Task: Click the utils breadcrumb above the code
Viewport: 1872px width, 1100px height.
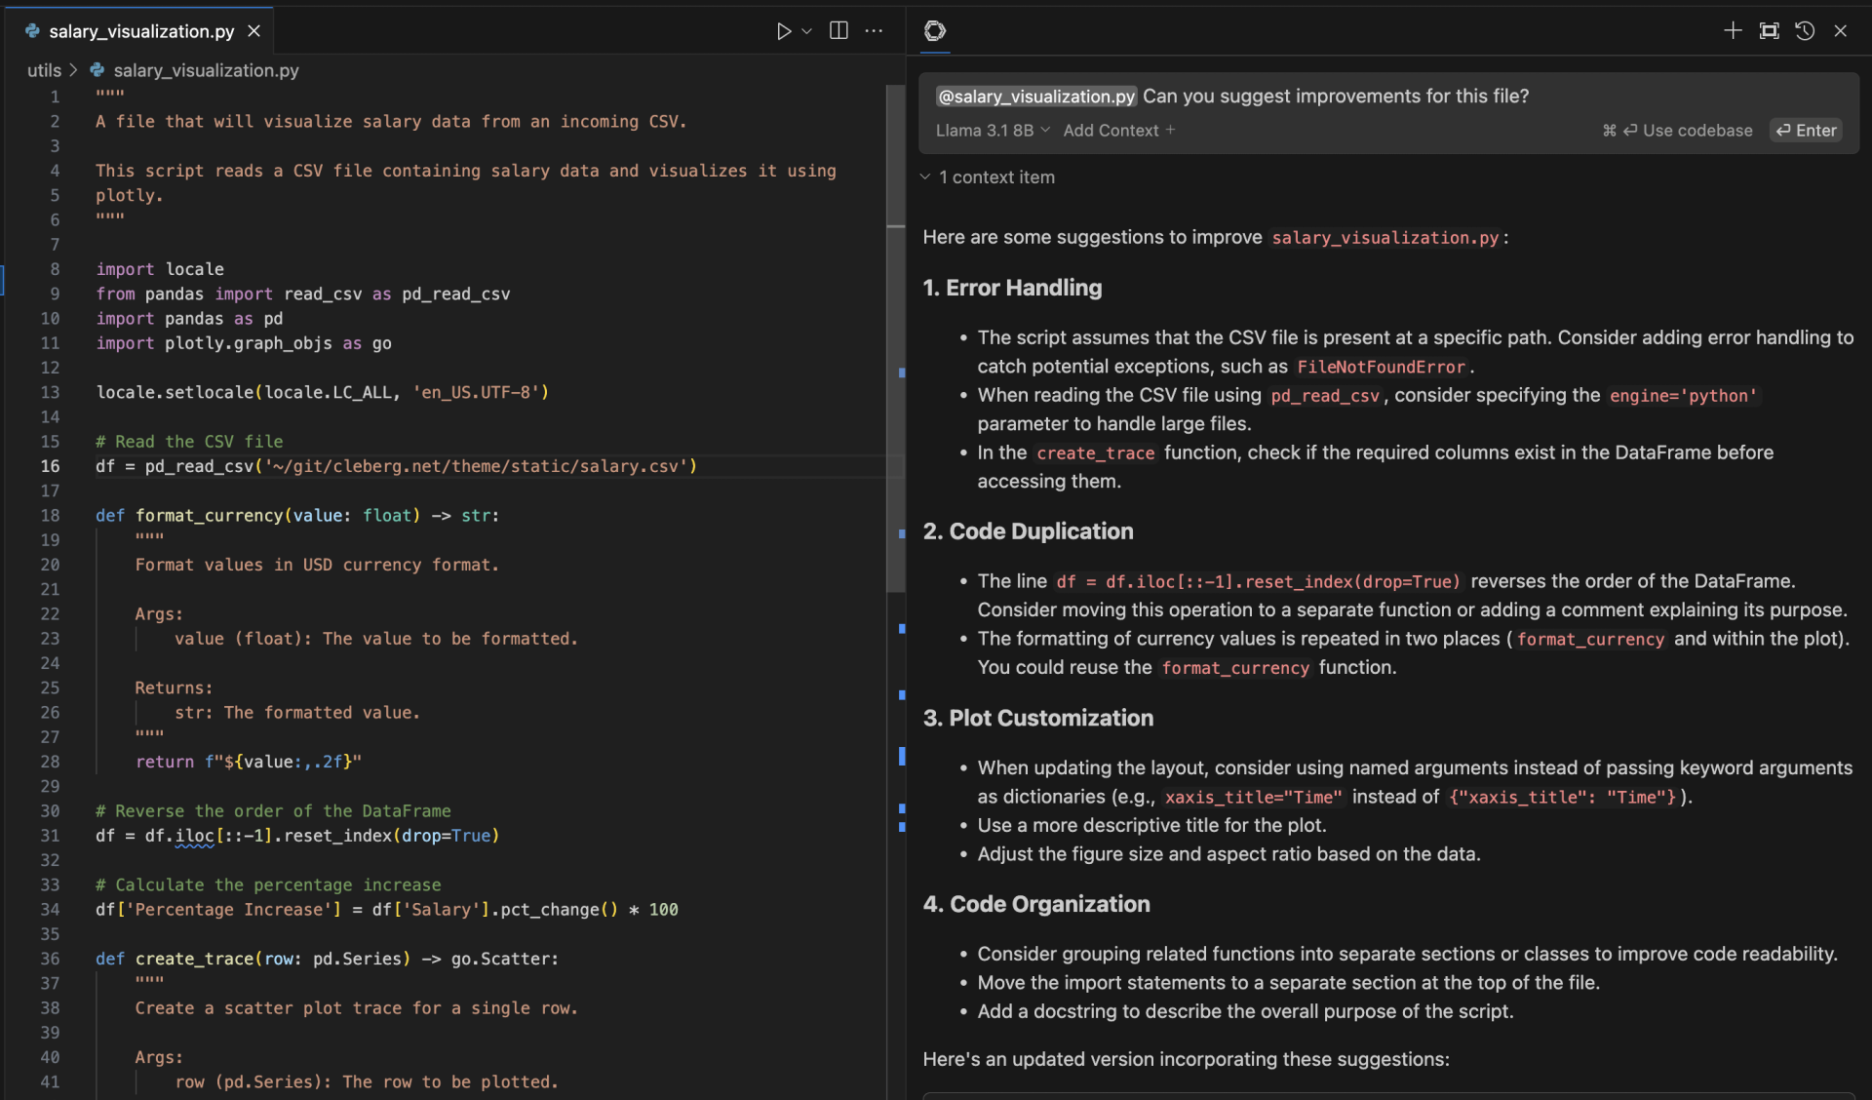Action: click(x=43, y=69)
